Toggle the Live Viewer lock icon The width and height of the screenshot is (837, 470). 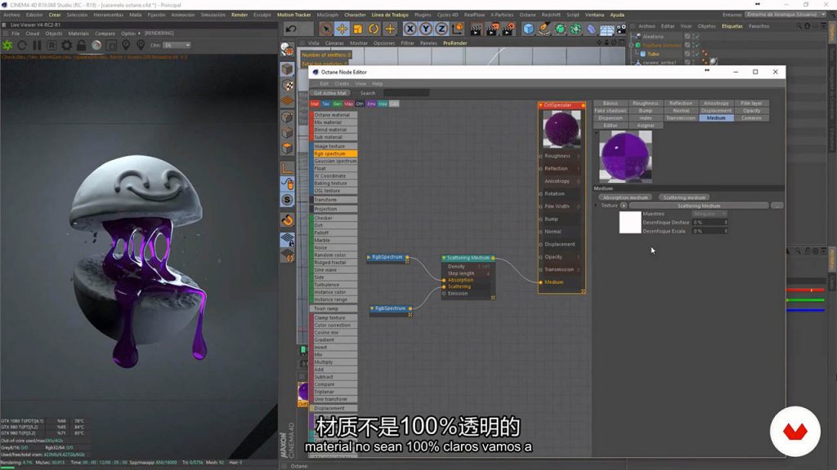(81, 46)
